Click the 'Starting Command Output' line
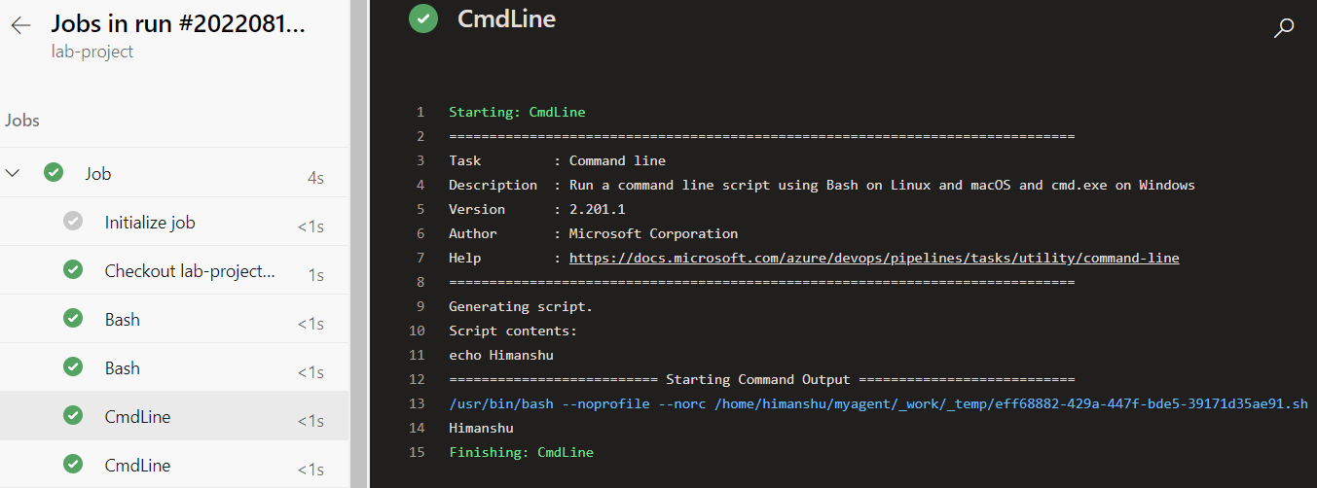 761,379
